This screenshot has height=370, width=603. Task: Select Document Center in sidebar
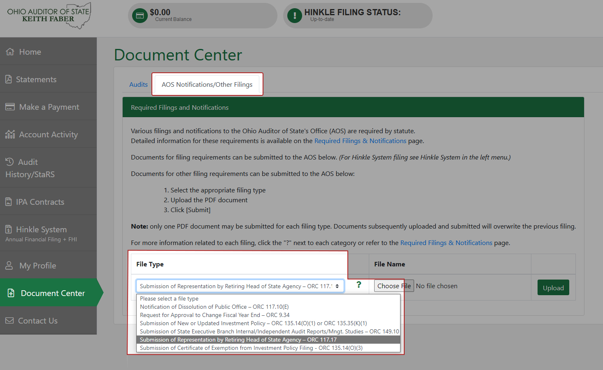pyautogui.click(x=52, y=293)
